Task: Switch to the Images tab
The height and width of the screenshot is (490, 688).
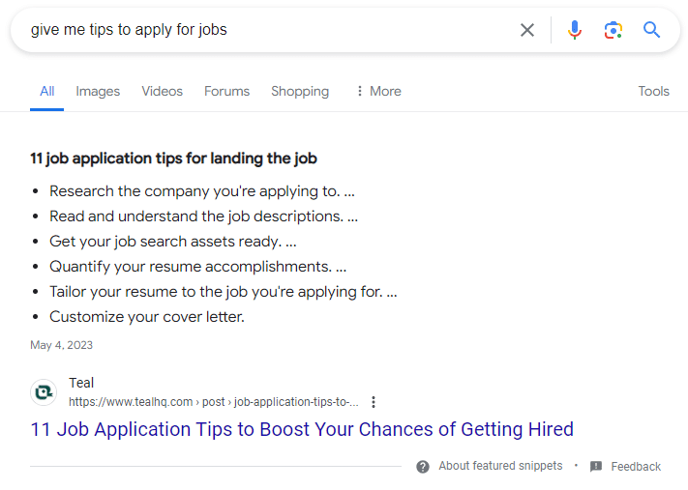Action: 98,91
